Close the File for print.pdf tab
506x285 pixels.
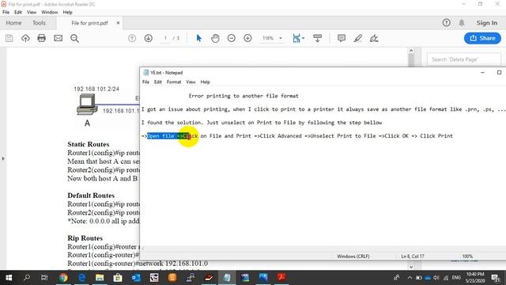pyautogui.click(x=118, y=23)
